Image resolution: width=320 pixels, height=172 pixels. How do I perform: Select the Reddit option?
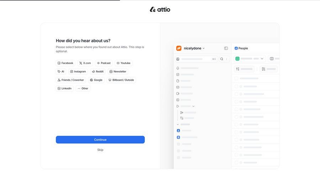point(98,72)
